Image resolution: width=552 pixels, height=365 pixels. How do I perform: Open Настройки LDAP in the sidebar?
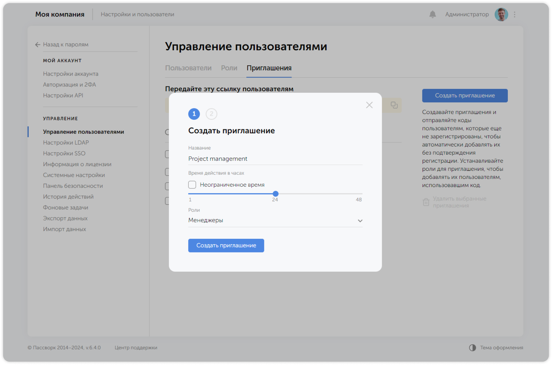66,142
